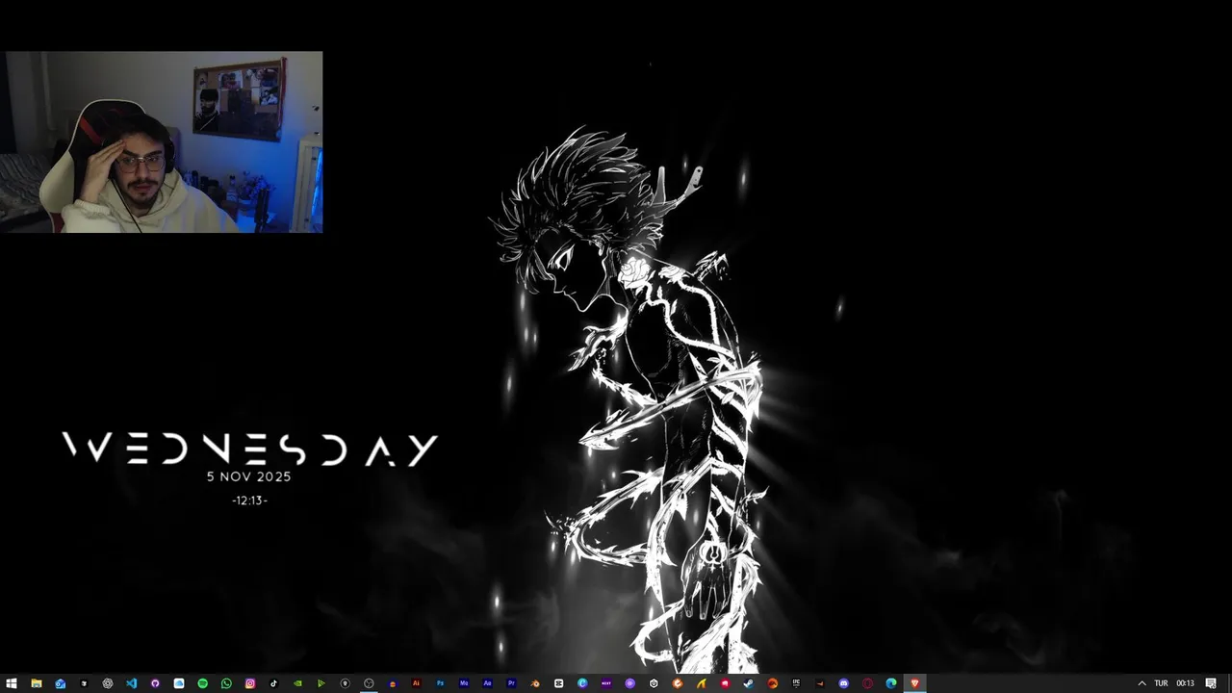Open Discord from the taskbar

(x=843, y=683)
